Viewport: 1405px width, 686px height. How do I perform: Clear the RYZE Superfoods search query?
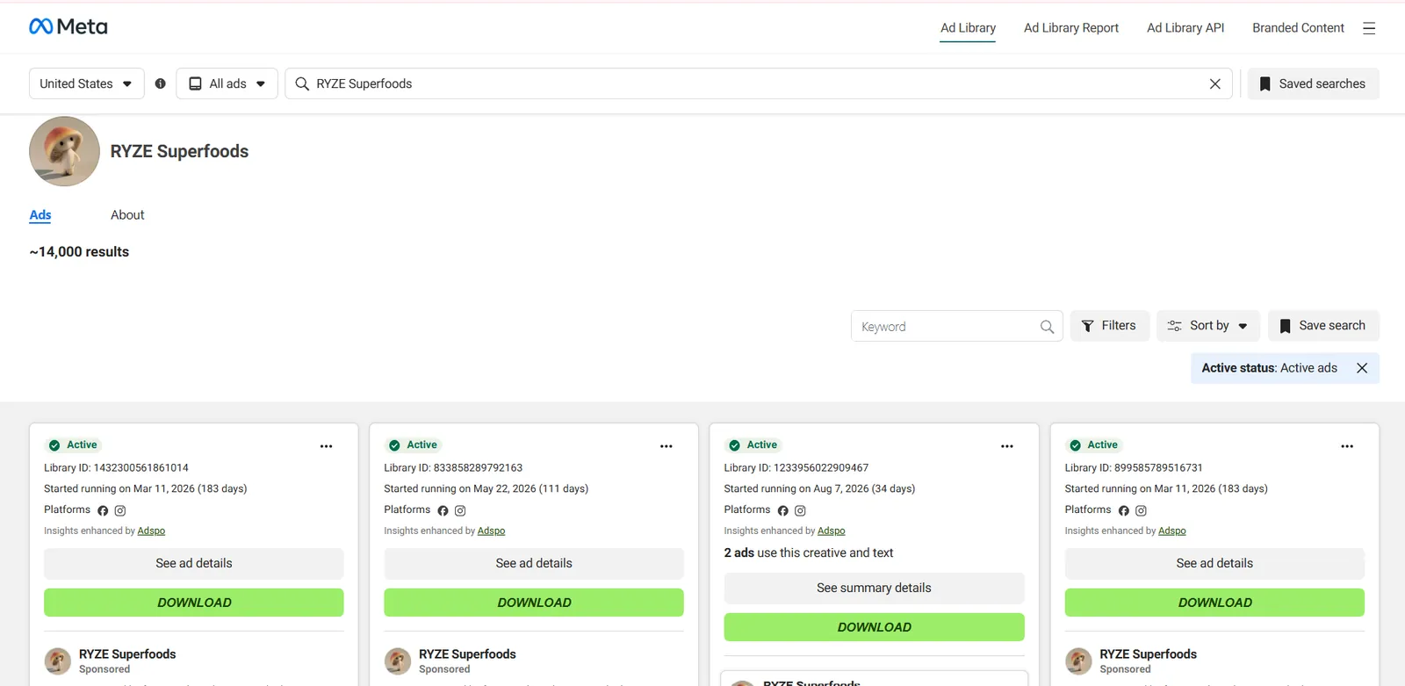click(1215, 83)
